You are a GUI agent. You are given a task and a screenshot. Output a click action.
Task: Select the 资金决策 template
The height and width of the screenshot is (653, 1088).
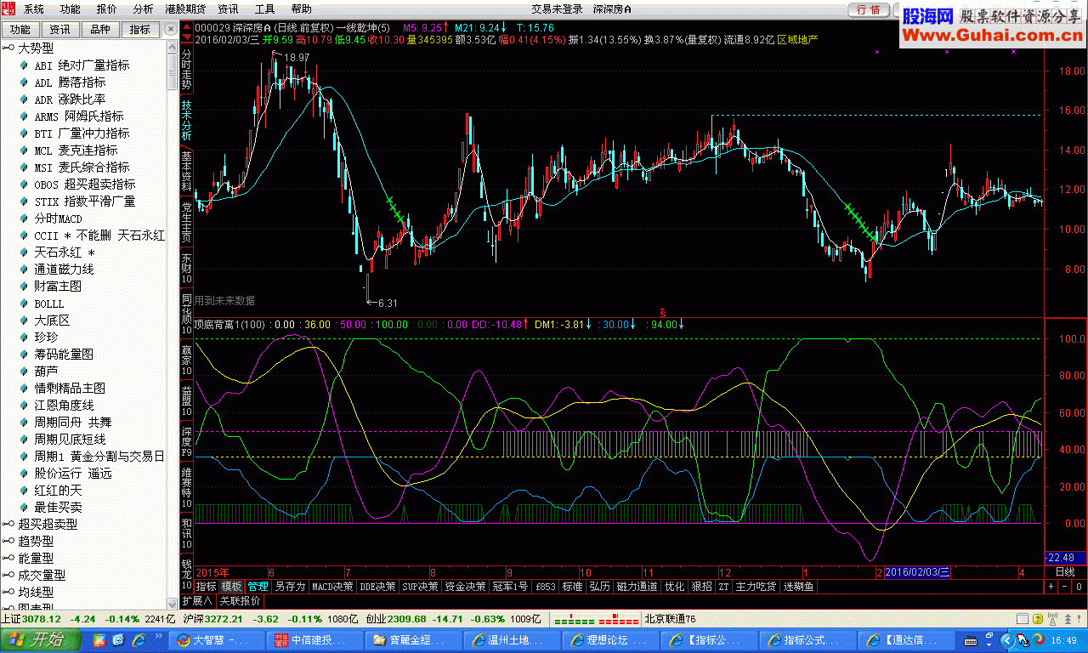465,587
